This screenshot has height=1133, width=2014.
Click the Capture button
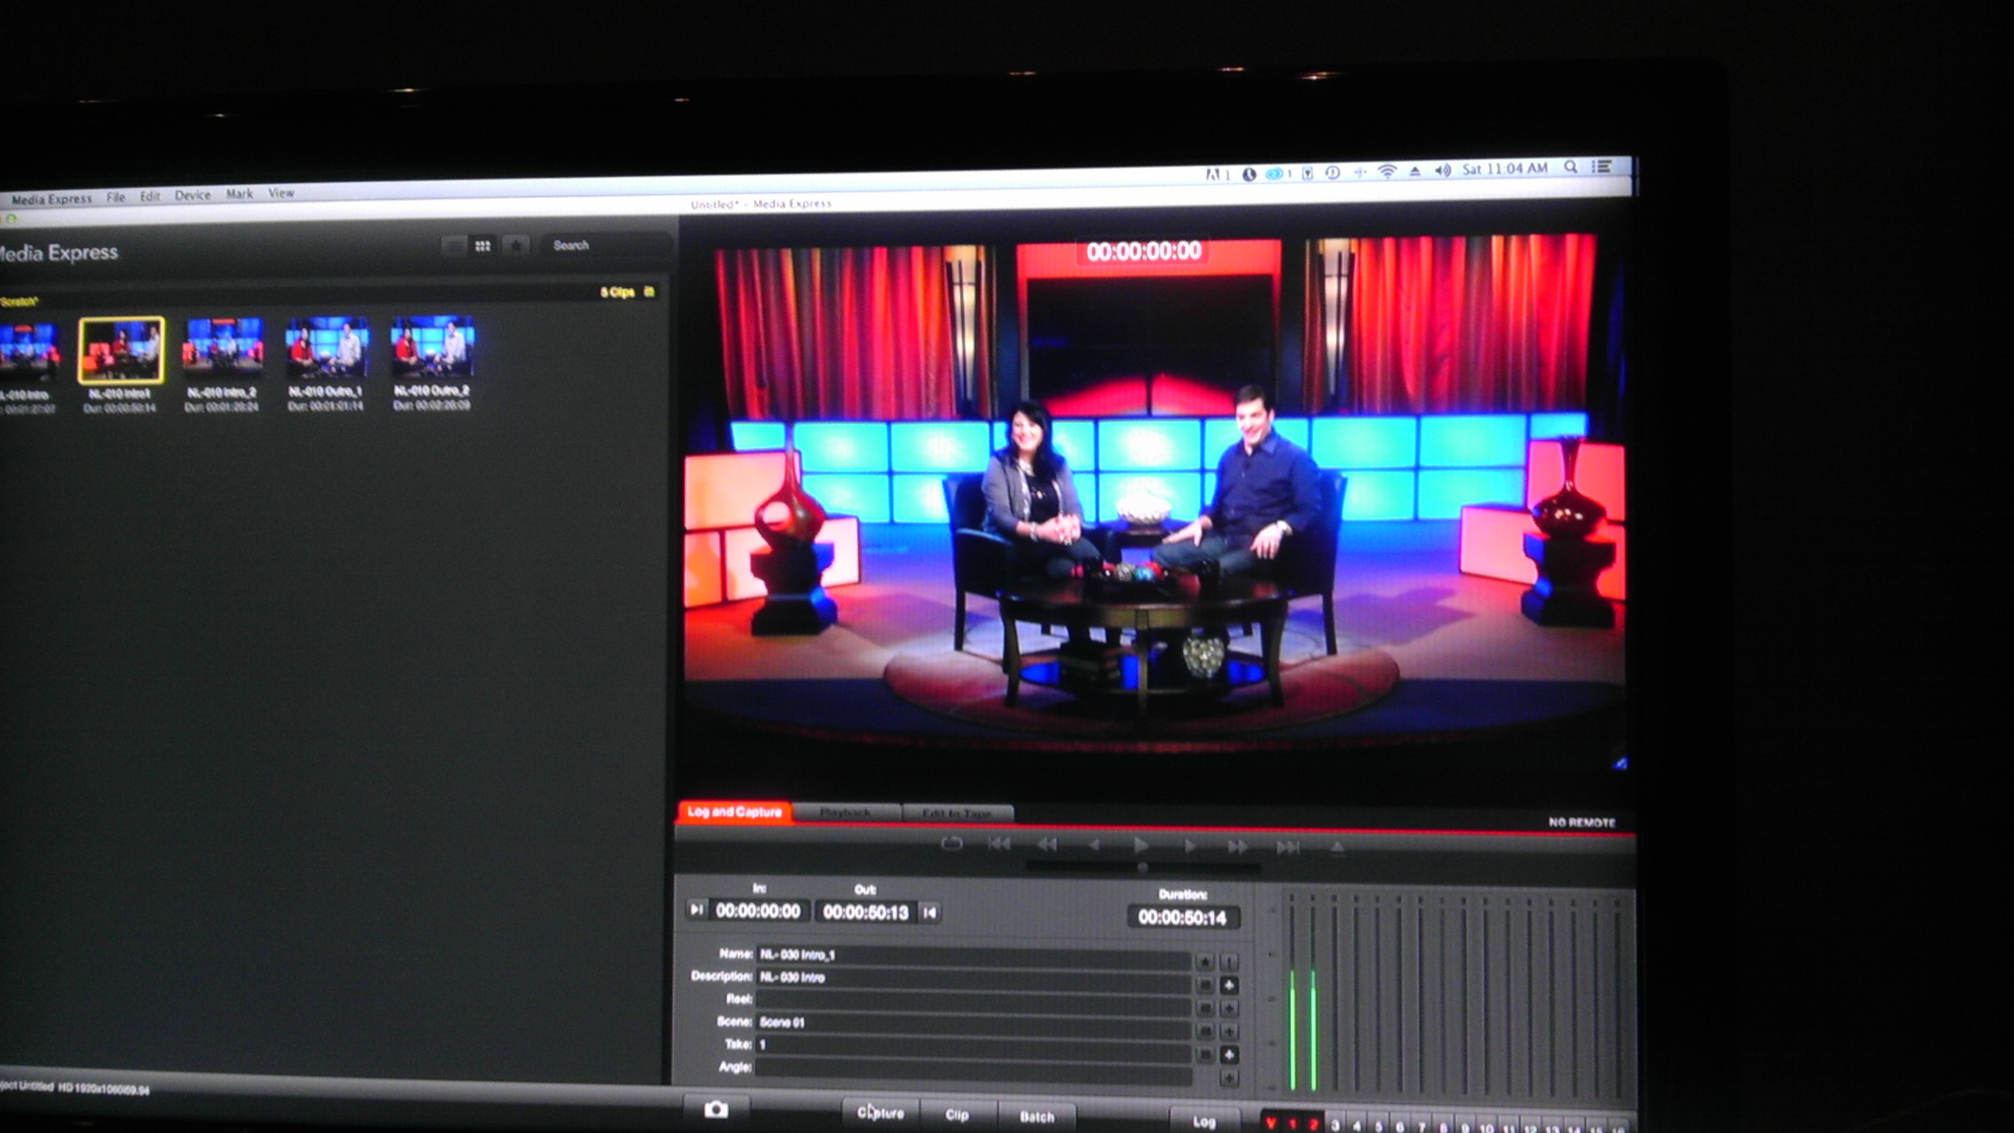coord(880,1113)
